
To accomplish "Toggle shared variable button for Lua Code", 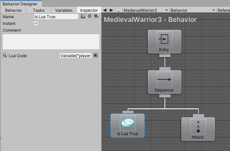I will [x=95, y=55].
